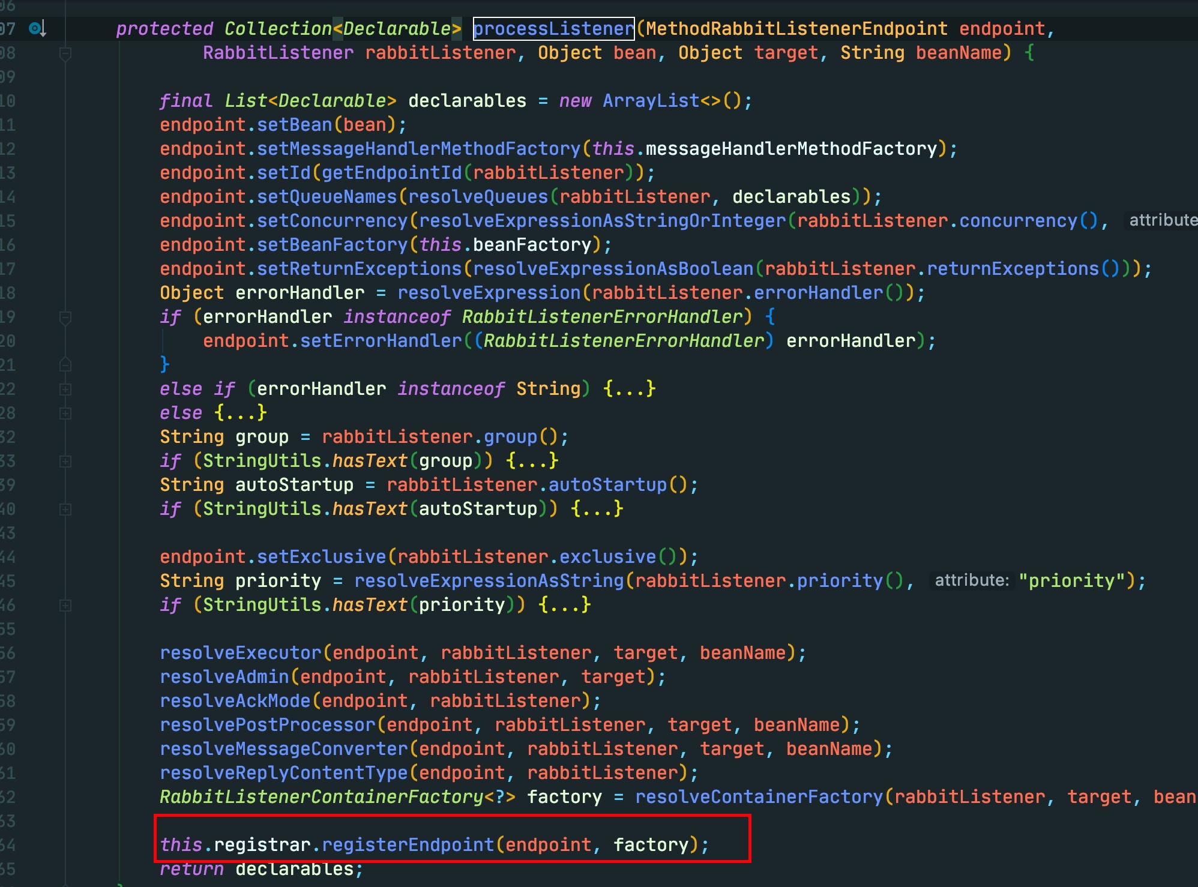Expand the folded else block gutter plus

[x=66, y=413]
